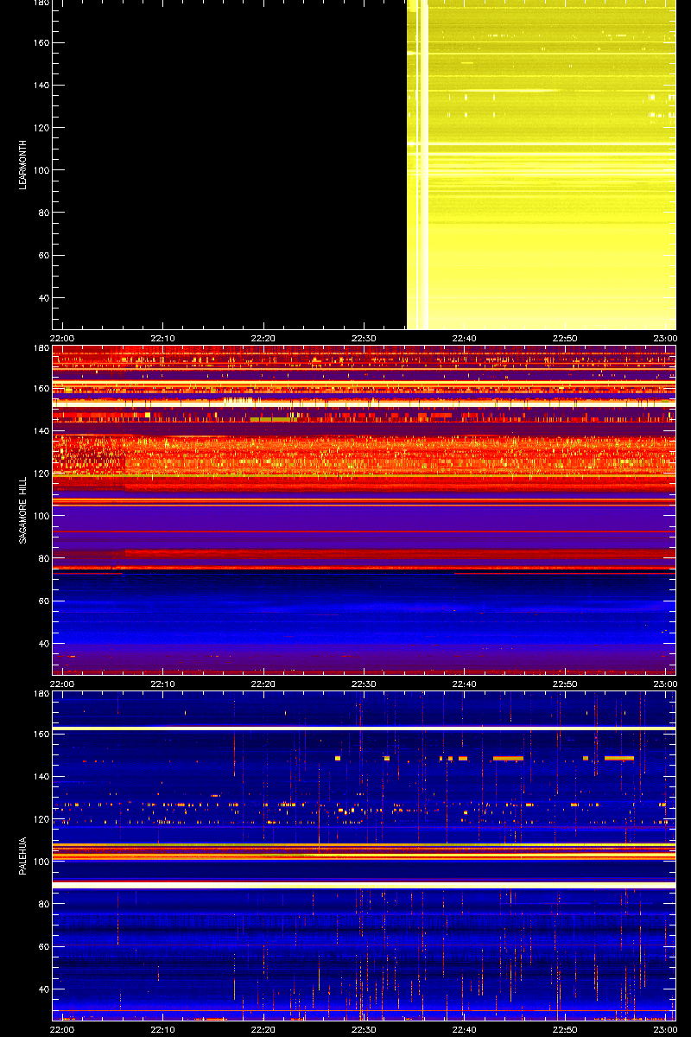
Task: Pick the 180 tick on Palehua axis
Action: click(x=41, y=694)
